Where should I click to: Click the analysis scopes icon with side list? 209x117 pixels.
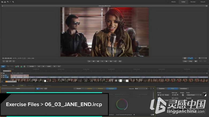(17, 66)
